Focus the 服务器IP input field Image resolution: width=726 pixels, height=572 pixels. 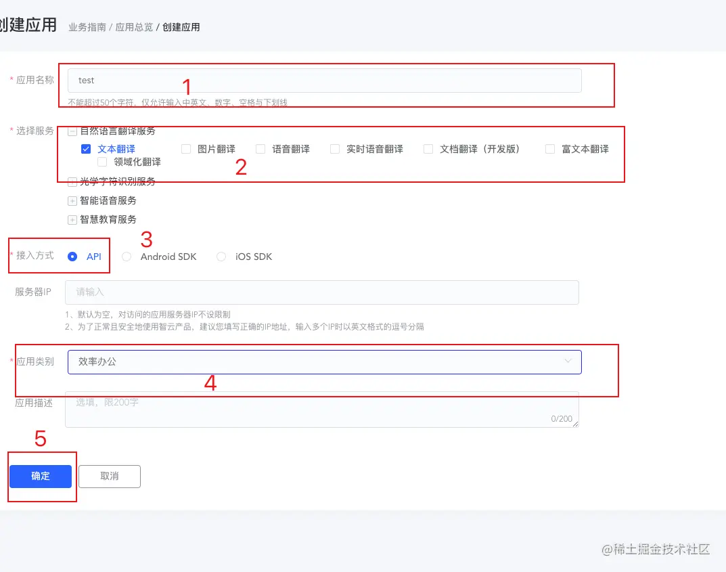[x=322, y=292]
